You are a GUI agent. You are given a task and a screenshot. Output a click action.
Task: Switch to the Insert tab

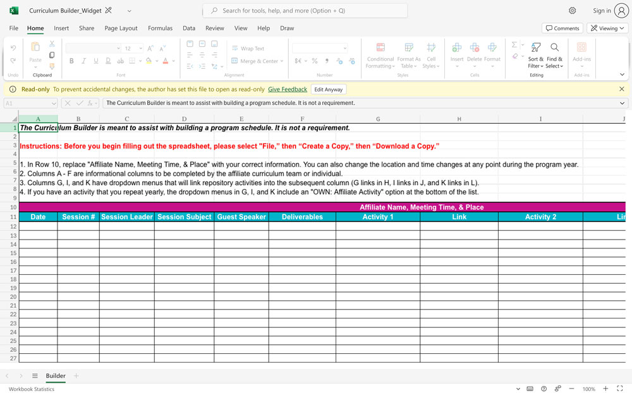(x=61, y=28)
